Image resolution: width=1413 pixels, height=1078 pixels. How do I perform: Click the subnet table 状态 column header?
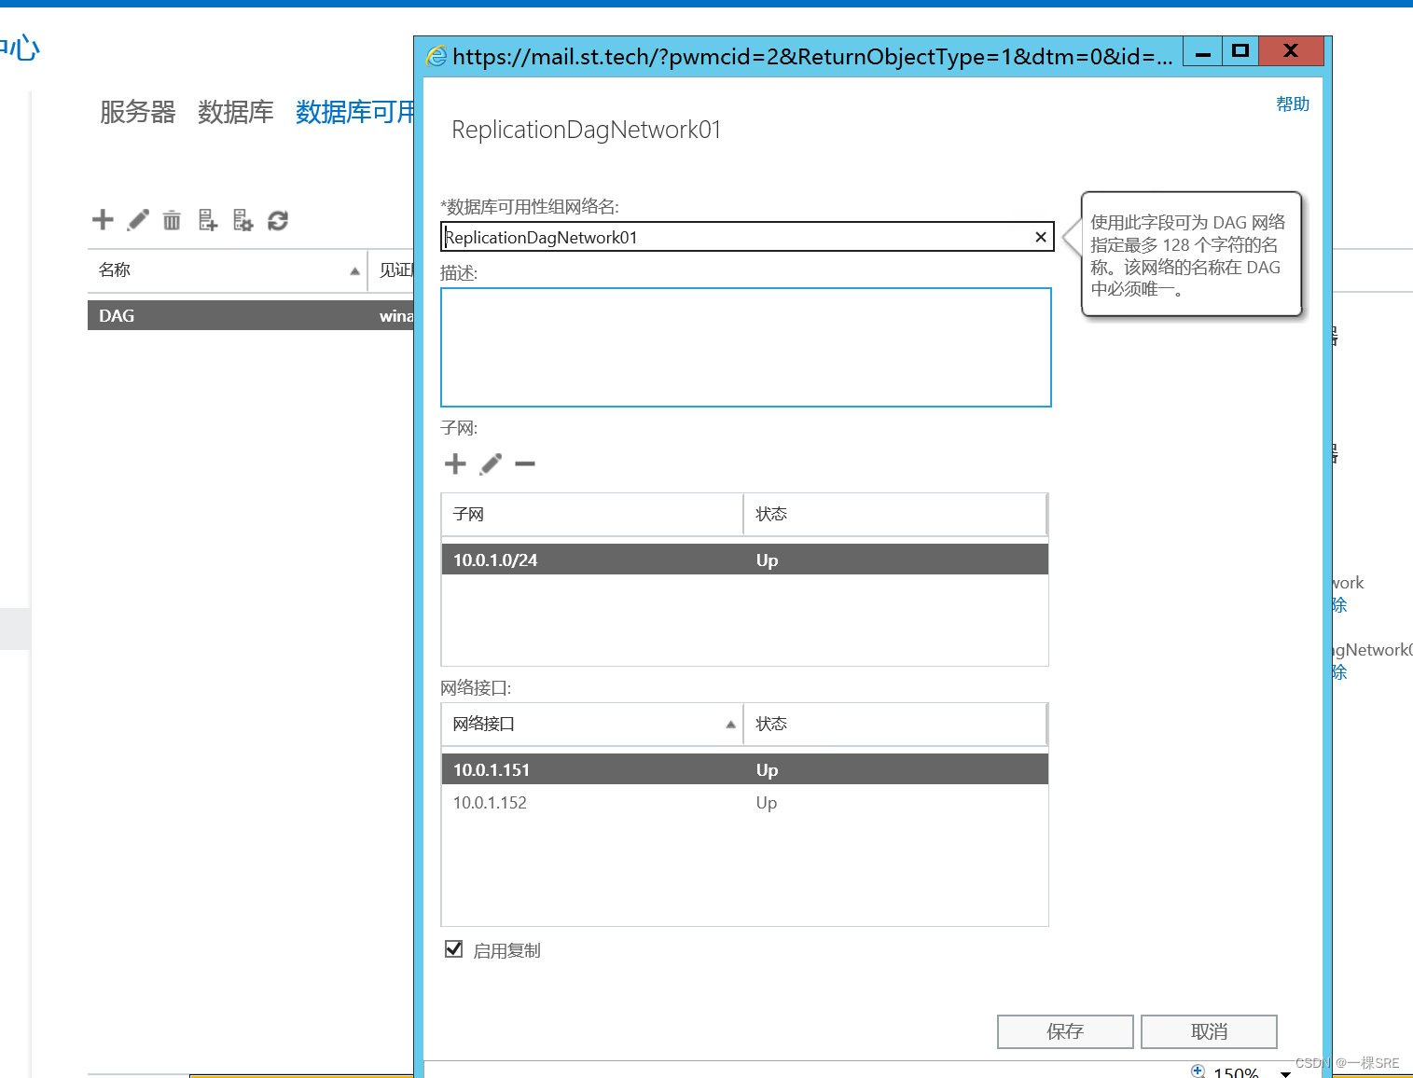895,514
